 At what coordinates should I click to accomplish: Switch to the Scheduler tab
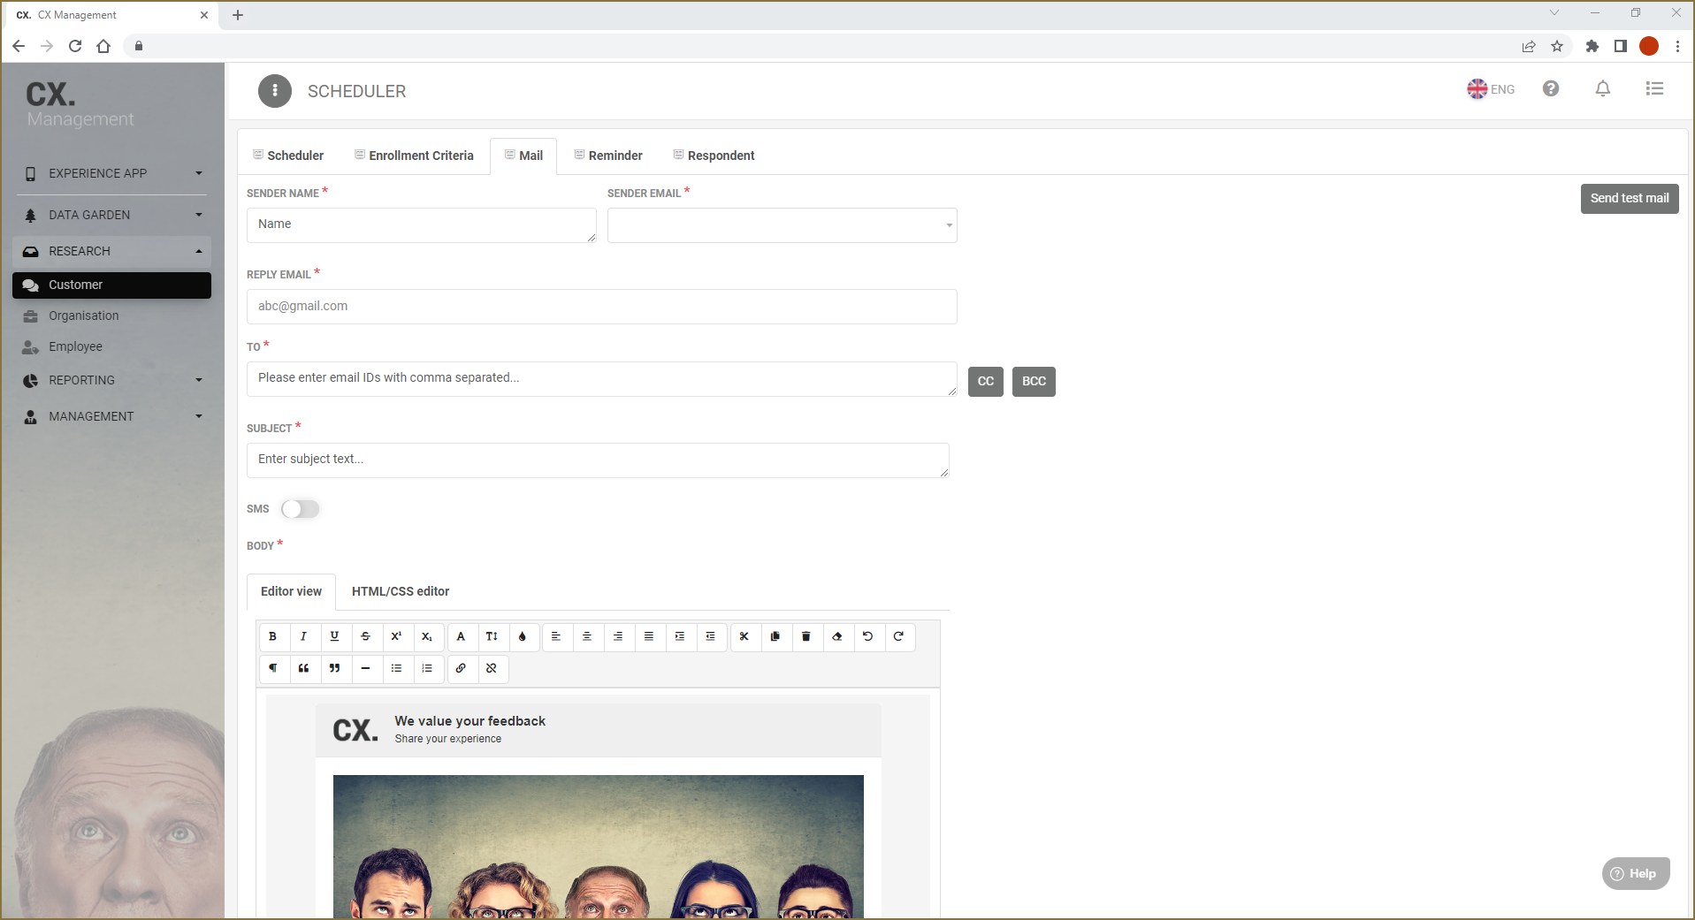pyautogui.click(x=288, y=156)
